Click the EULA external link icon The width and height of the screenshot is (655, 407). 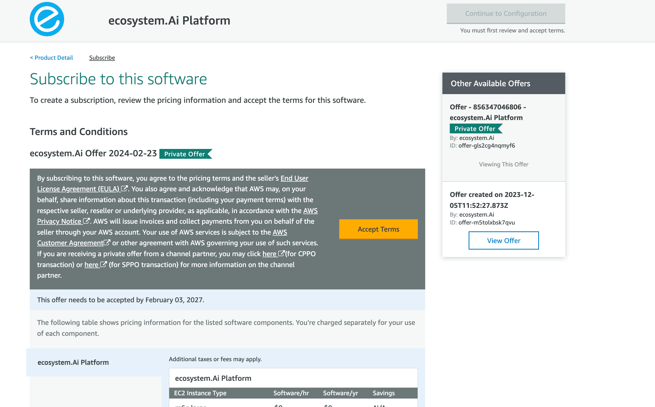click(124, 188)
